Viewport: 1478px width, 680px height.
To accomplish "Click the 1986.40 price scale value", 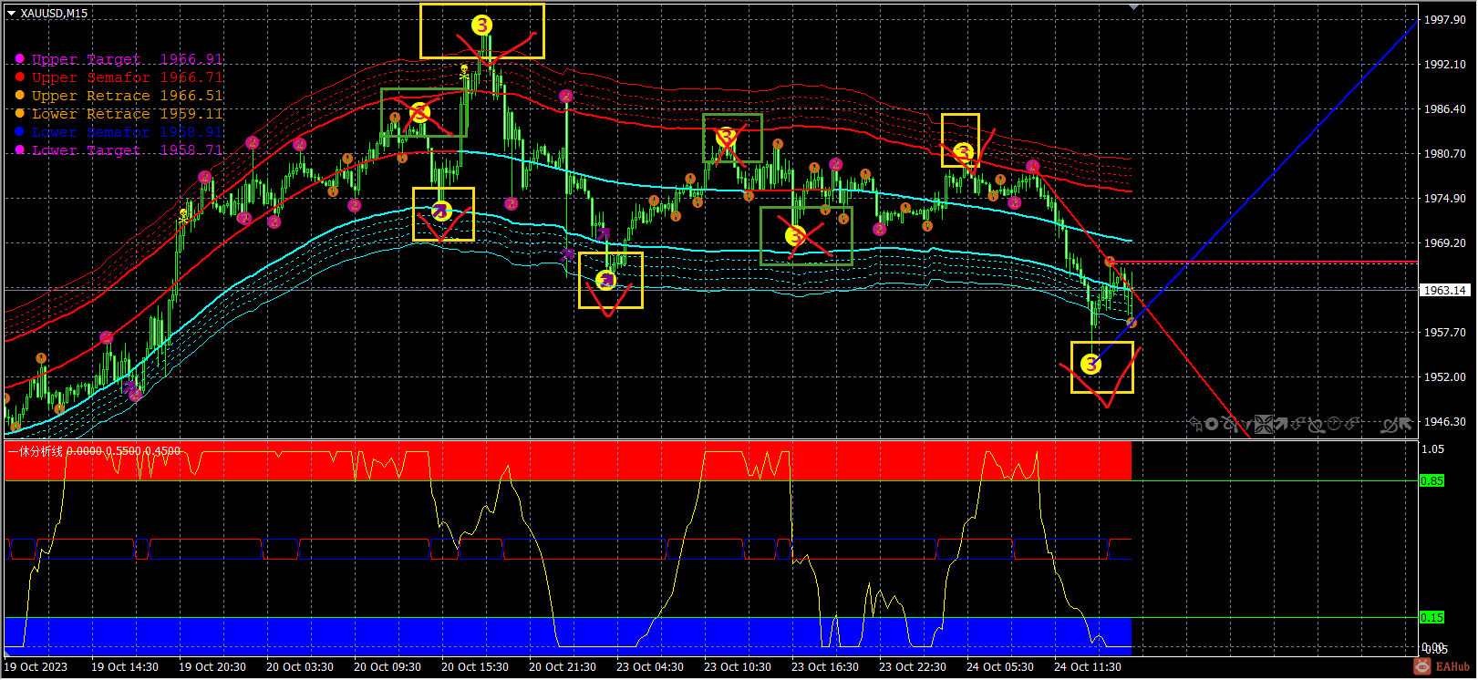I will pyautogui.click(x=1445, y=109).
